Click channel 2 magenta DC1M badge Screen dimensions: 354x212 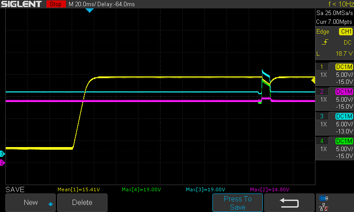click(x=344, y=92)
